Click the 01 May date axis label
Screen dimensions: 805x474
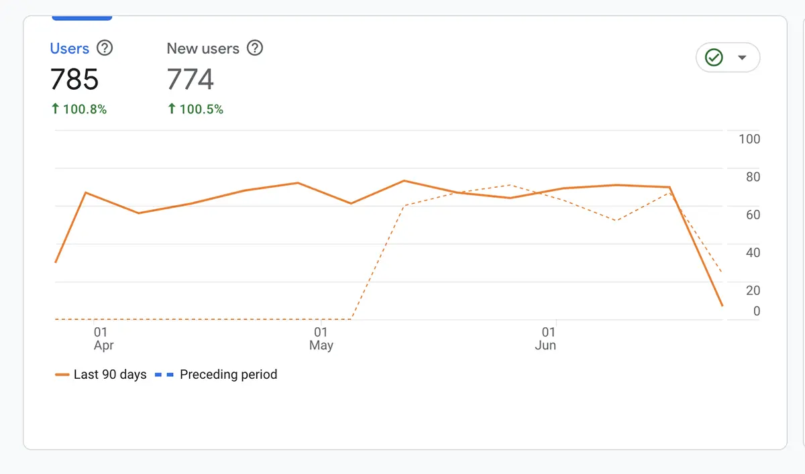click(321, 339)
